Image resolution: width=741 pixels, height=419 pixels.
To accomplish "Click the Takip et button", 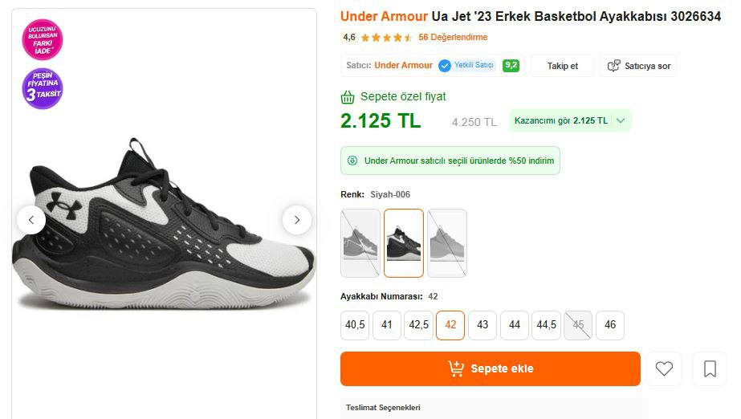I will pos(563,66).
